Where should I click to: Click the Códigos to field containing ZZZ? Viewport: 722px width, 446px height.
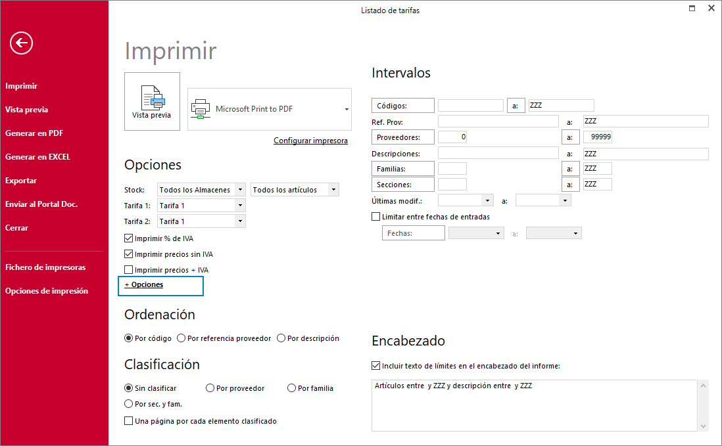[x=562, y=105]
